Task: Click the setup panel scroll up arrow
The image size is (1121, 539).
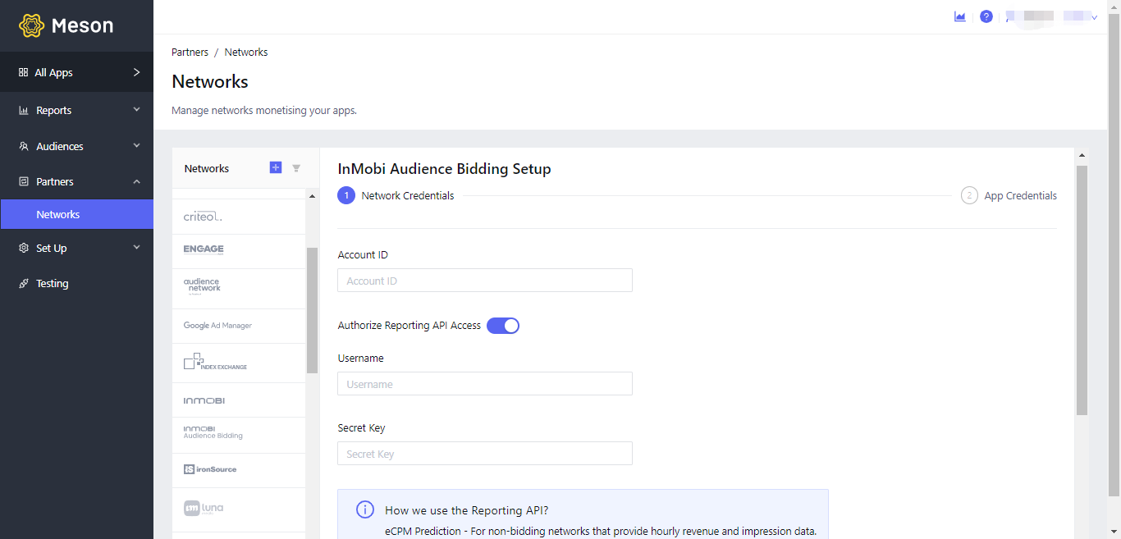Action: point(1082,155)
